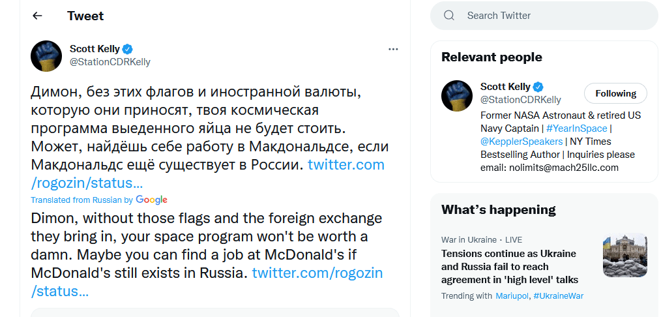Click the Mariupol trending link
This screenshot has width=661, height=317.
point(512,296)
